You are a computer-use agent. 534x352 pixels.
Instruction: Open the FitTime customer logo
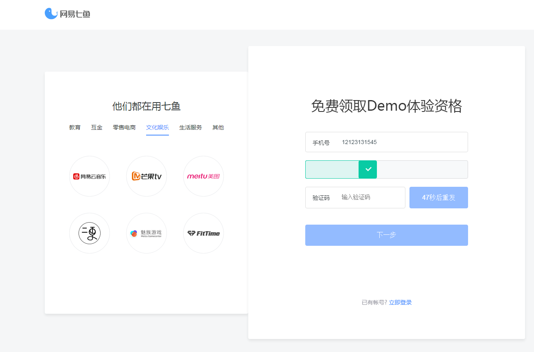coord(204,233)
